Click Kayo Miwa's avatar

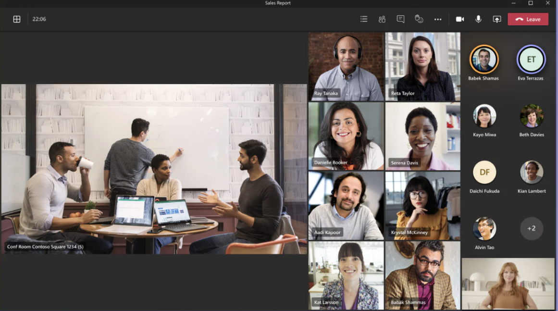(x=484, y=116)
